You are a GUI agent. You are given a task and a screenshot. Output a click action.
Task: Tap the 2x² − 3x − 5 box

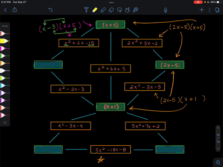[144, 87]
